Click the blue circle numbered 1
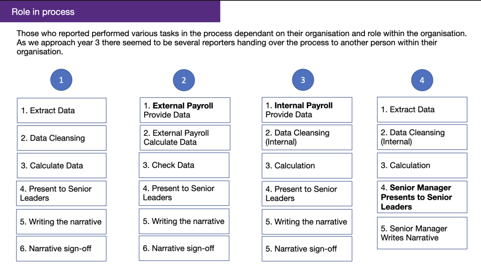This screenshot has width=481, height=271. (61, 80)
